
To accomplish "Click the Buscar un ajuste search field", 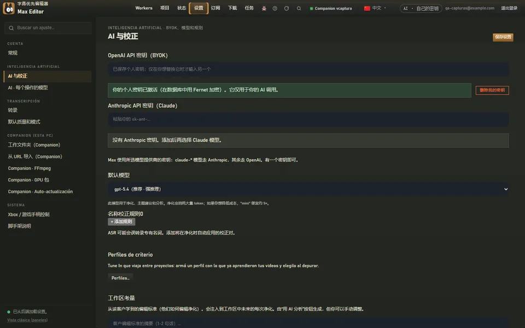I will (x=48, y=28).
